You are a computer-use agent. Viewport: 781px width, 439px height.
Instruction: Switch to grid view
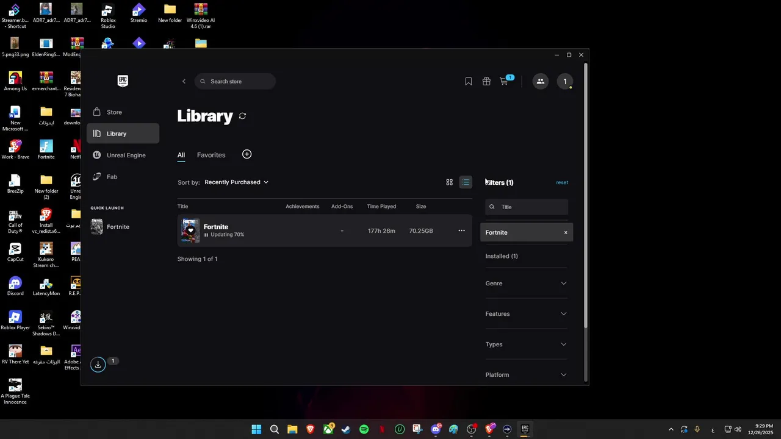tap(450, 182)
